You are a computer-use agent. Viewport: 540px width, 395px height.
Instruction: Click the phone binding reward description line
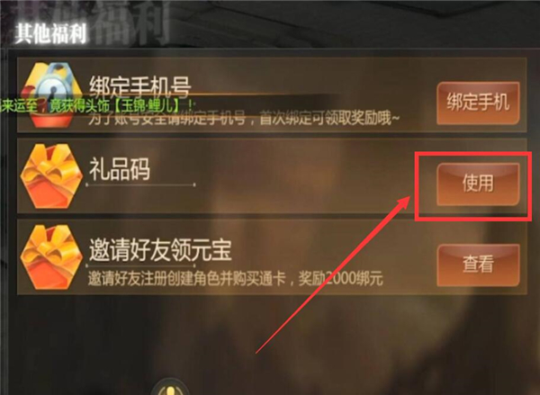tap(244, 119)
